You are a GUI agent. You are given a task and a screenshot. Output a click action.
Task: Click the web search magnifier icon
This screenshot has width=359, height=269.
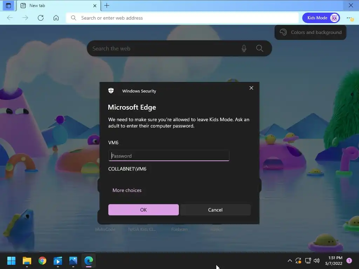pyautogui.click(x=260, y=48)
